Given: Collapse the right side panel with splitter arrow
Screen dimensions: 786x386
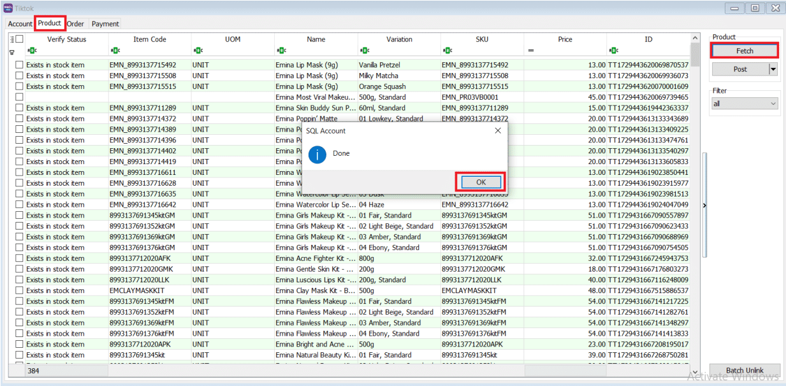Looking at the screenshot, I should coord(704,205).
